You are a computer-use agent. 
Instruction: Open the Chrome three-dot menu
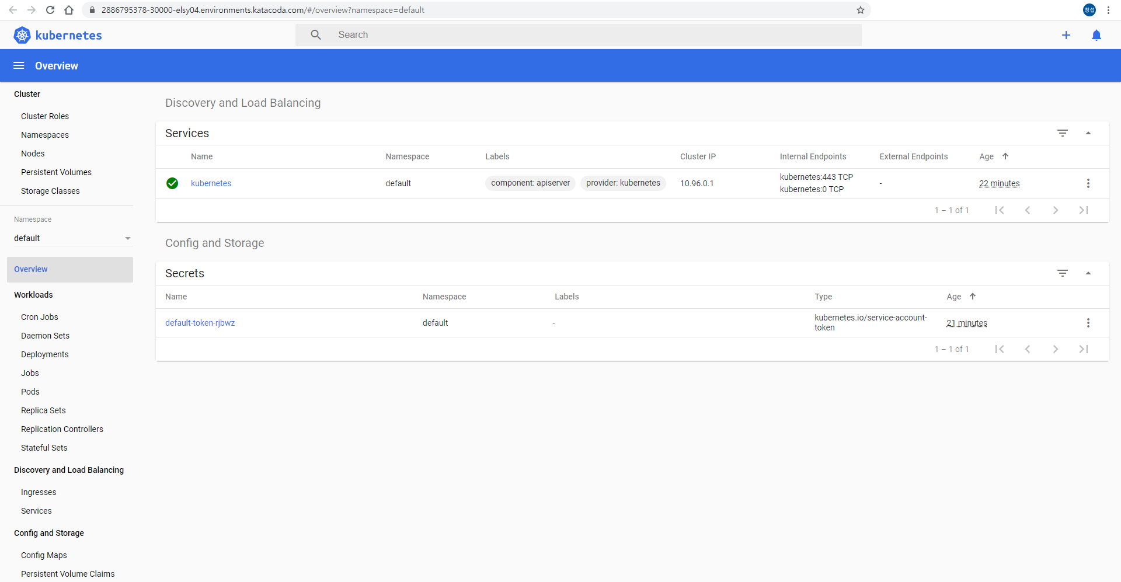1108,10
